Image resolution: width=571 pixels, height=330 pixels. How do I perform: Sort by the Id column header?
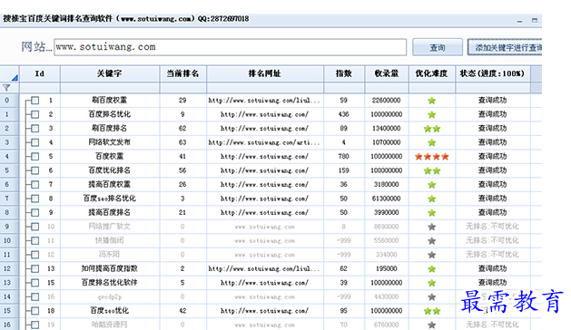coord(40,73)
